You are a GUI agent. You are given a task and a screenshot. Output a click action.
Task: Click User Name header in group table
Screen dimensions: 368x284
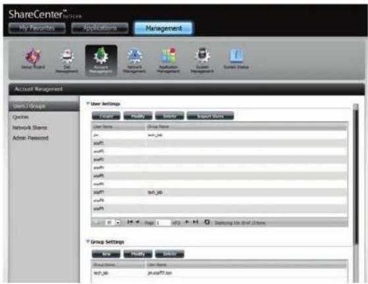[x=247, y=265]
